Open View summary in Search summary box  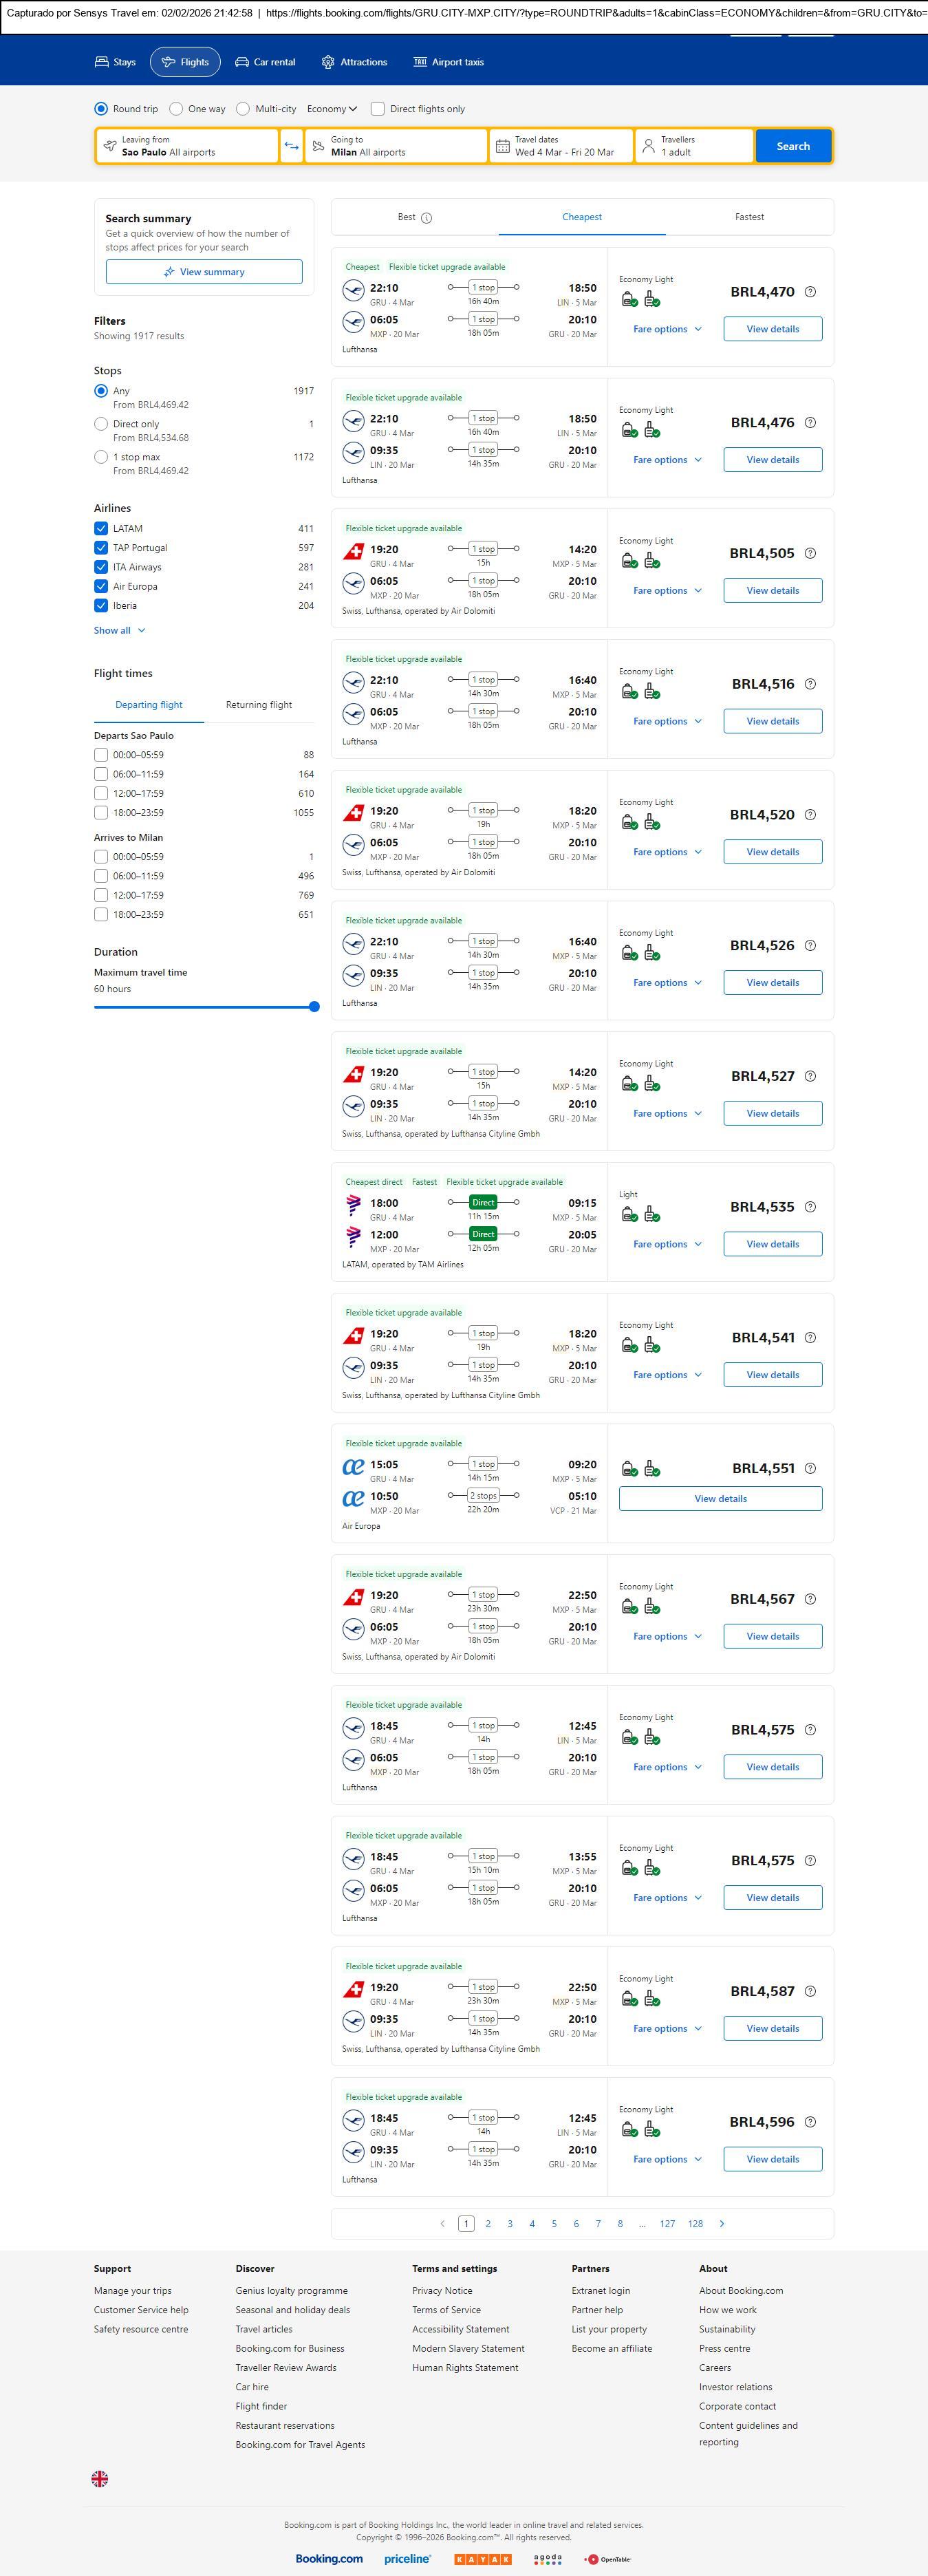point(204,272)
